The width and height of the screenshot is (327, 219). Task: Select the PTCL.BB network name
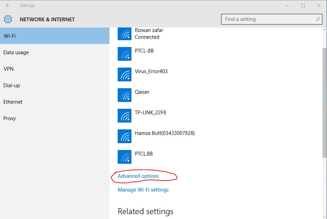(144, 154)
